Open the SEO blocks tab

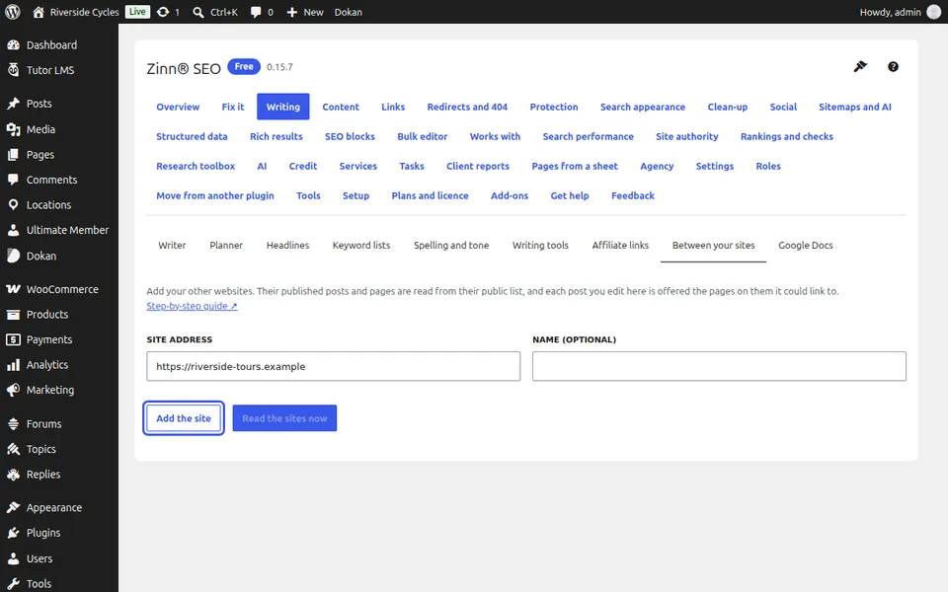350,136
